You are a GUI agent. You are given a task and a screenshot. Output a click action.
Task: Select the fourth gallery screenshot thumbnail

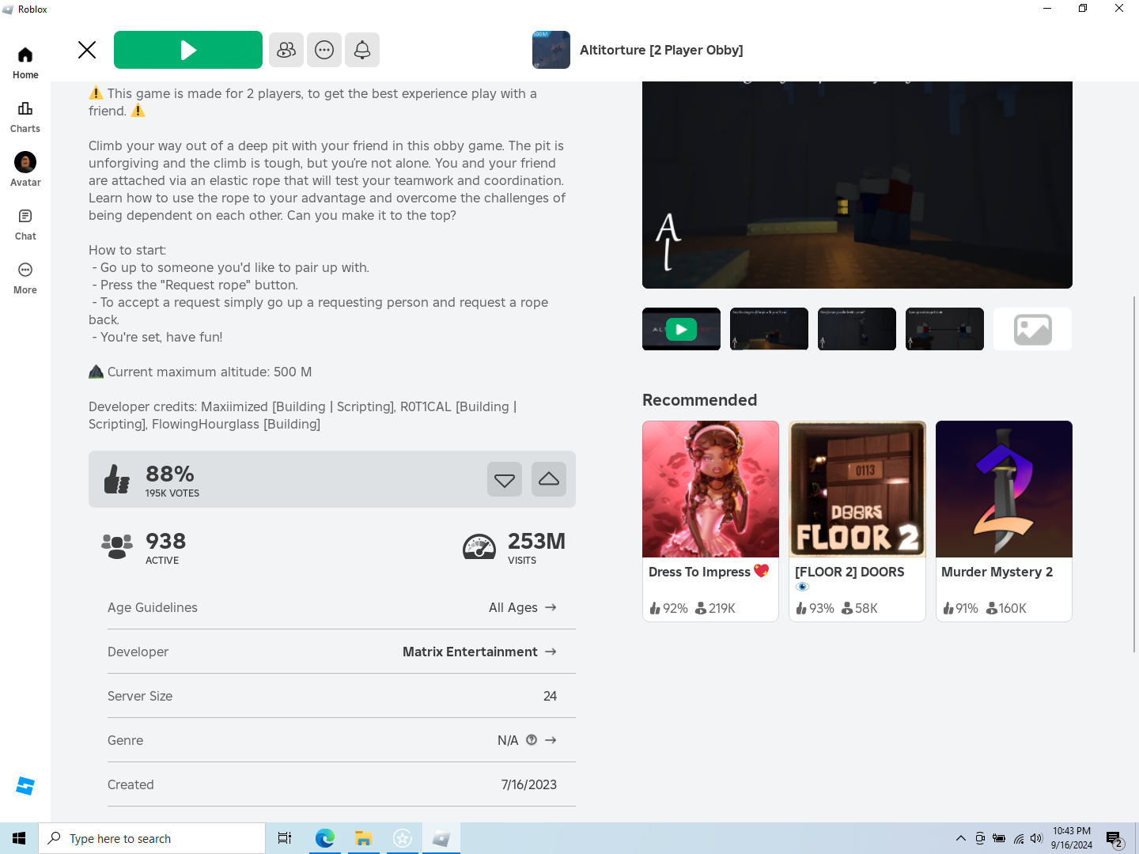(x=944, y=329)
